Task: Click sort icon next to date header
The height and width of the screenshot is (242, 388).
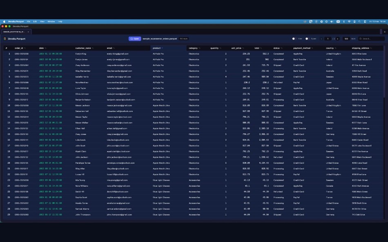Action: coord(45,48)
